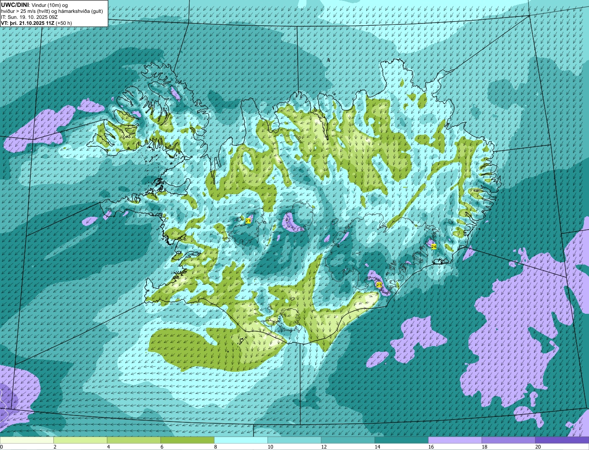The image size is (589, 450).
Task: Click the legend scale value 4
Action: point(109,447)
